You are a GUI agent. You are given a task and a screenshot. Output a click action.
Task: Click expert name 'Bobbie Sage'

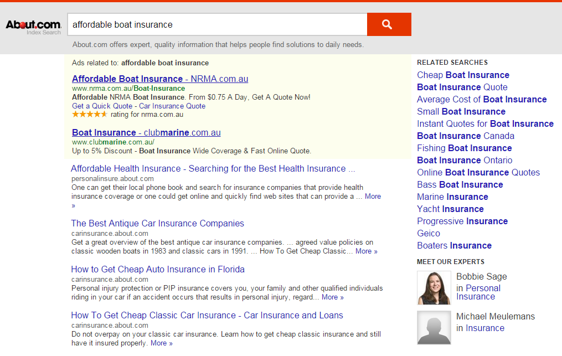pos(481,277)
